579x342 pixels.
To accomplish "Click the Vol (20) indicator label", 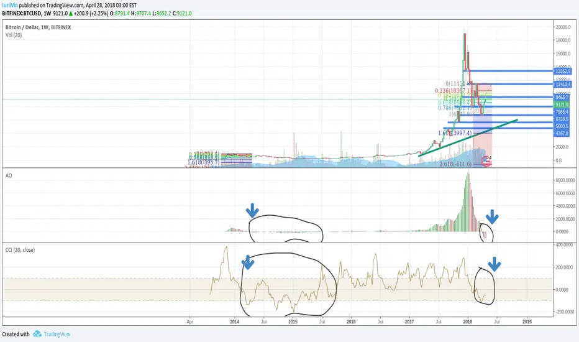I will coord(14,35).
